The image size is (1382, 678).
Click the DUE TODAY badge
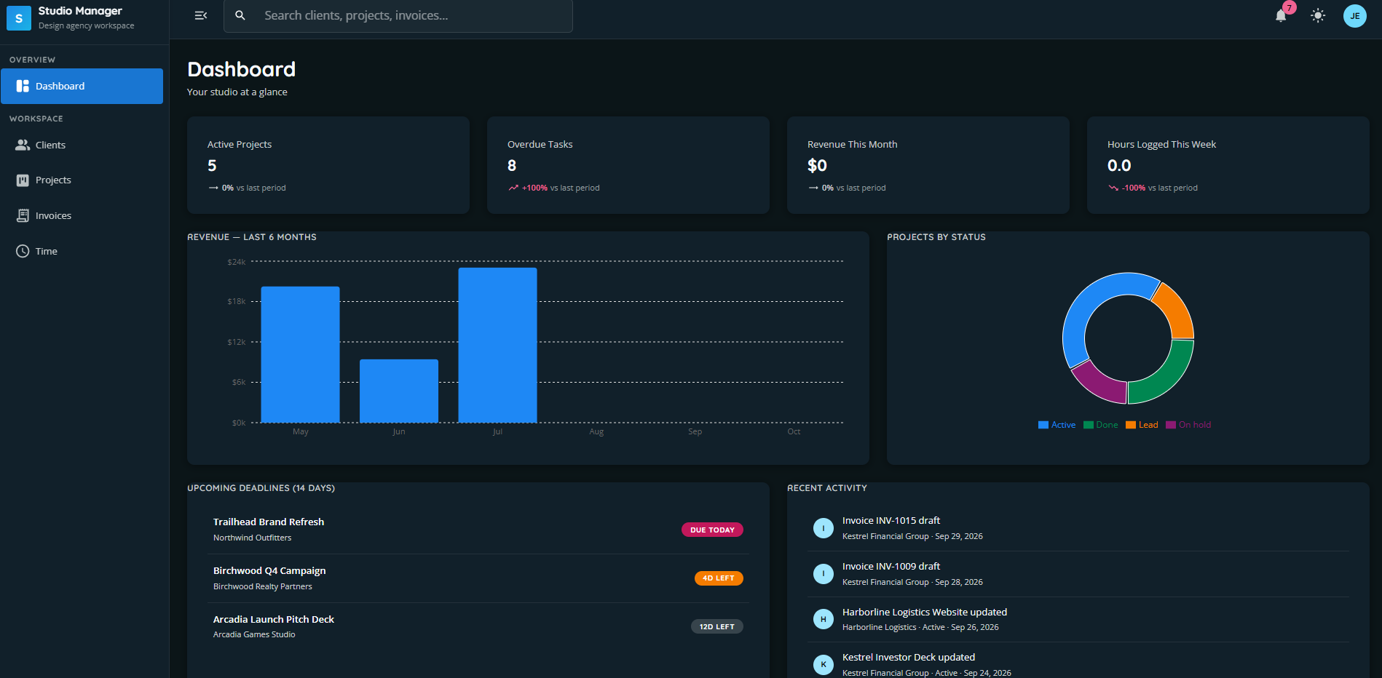click(x=712, y=530)
